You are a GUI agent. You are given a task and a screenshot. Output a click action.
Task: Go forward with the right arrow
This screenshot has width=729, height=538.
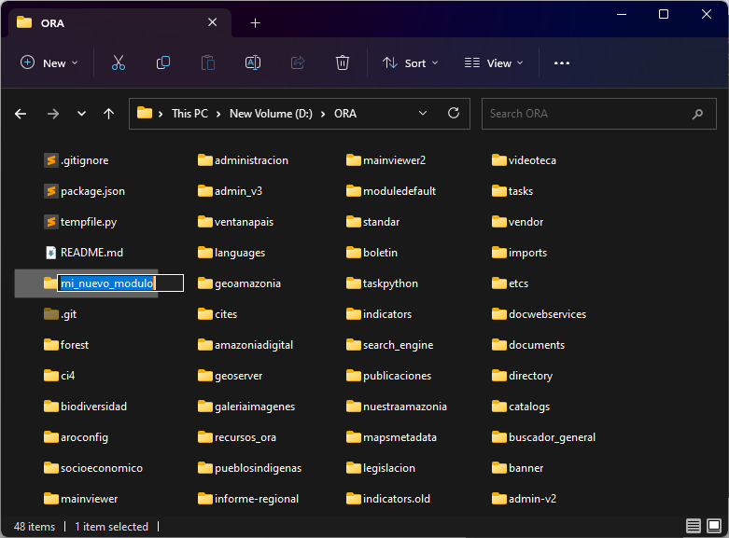click(53, 114)
